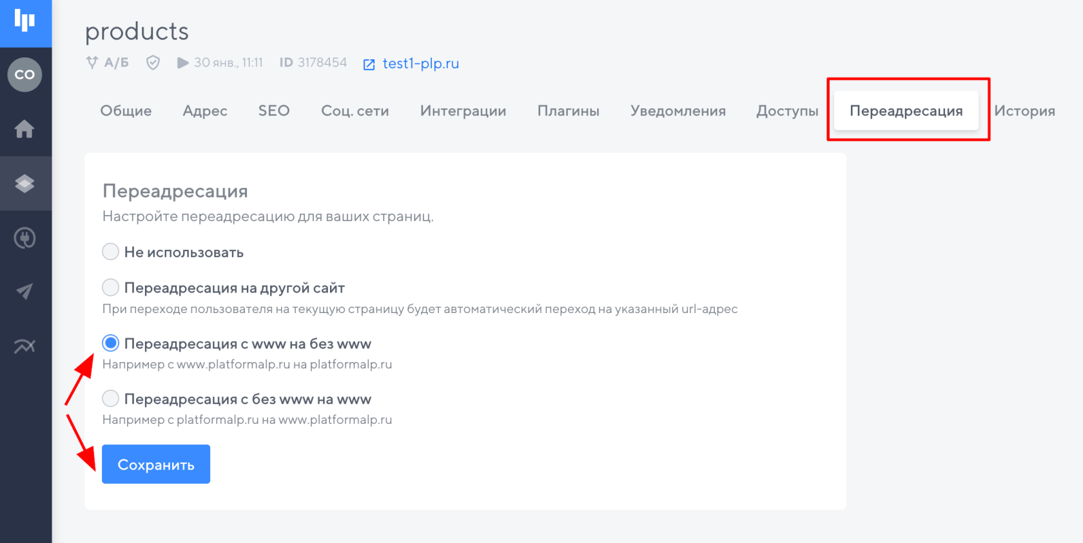The image size is (1083, 543).
Task: Select the 'Не использовать' radio option
Action: pos(111,252)
